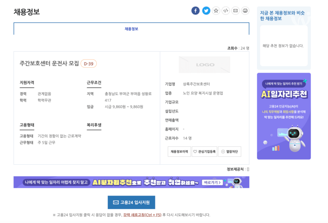The height and width of the screenshot is (223, 328).
Task: Copy embed code via source icon
Action: tap(226, 11)
